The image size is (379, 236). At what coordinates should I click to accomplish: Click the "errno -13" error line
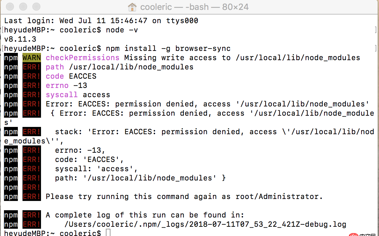[x=66, y=86]
